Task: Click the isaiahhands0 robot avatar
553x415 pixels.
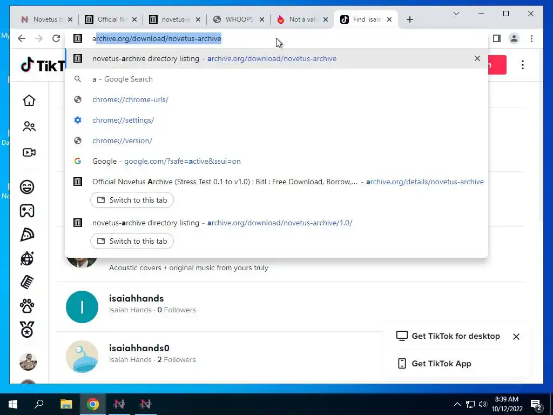Action: coord(82,357)
